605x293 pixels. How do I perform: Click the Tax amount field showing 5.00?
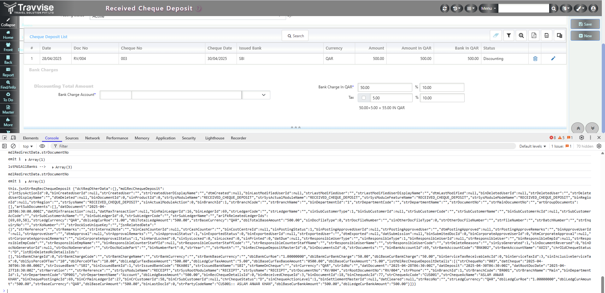click(x=391, y=98)
